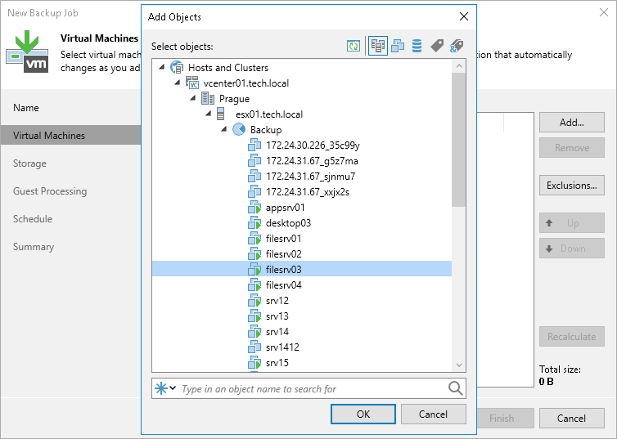Click VM icon next to desktop03
The width and height of the screenshot is (617, 439).
(254, 223)
